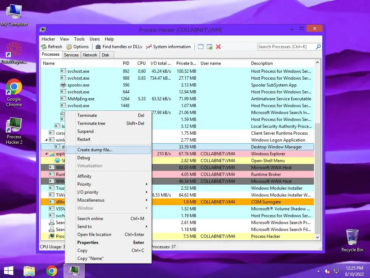
Task: Click the scroll up arrow of process list
Action: point(317,62)
